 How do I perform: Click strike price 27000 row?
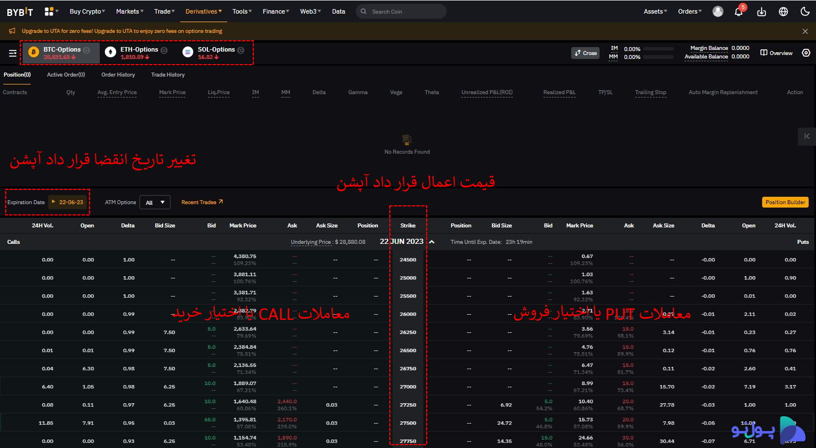click(408, 387)
